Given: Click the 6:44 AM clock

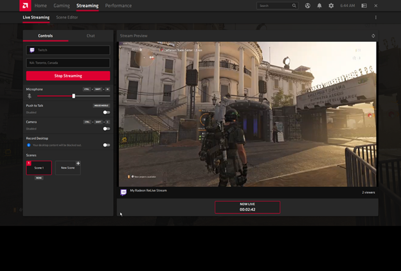Looking at the screenshot, I should (347, 6).
